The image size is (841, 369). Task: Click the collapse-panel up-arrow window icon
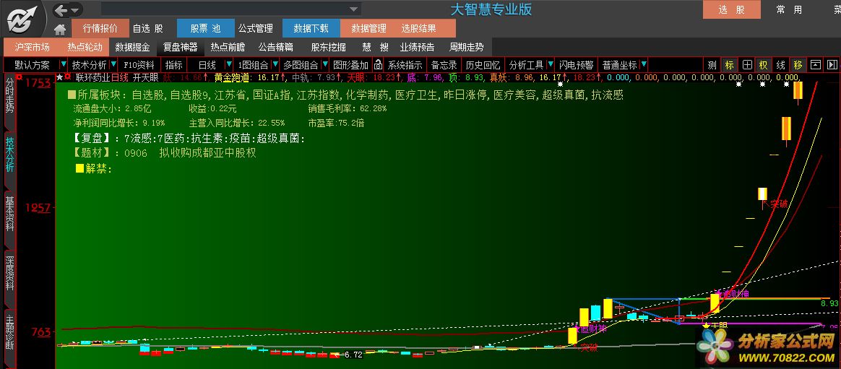click(815, 65)
